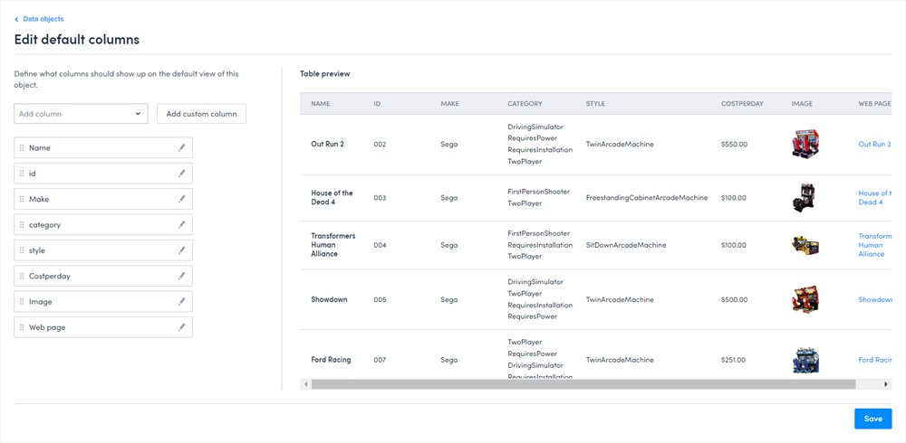Click pencil icon for Web page column
This screenshot has width=906, height=443.
(181, 327)
